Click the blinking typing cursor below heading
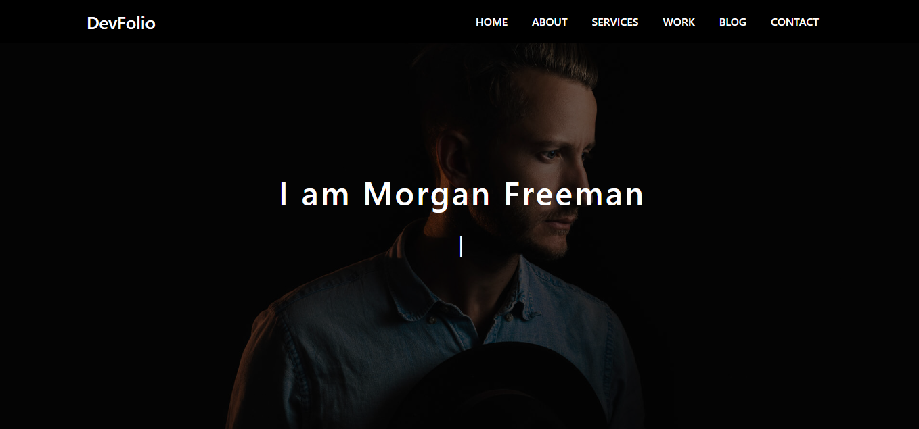The image size is (919, 429). click(x=461, y=247)
